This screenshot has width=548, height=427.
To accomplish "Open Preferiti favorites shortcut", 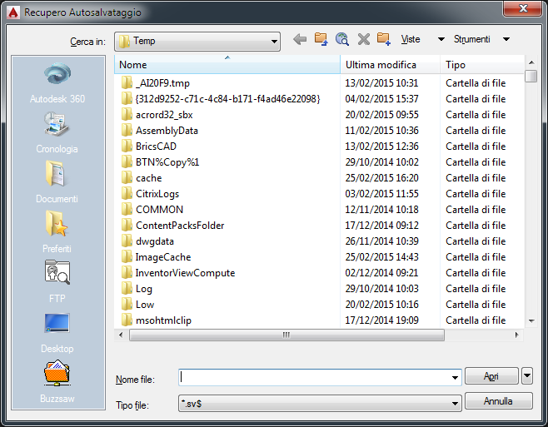I will pyautogui.click(x=57, y=232).
